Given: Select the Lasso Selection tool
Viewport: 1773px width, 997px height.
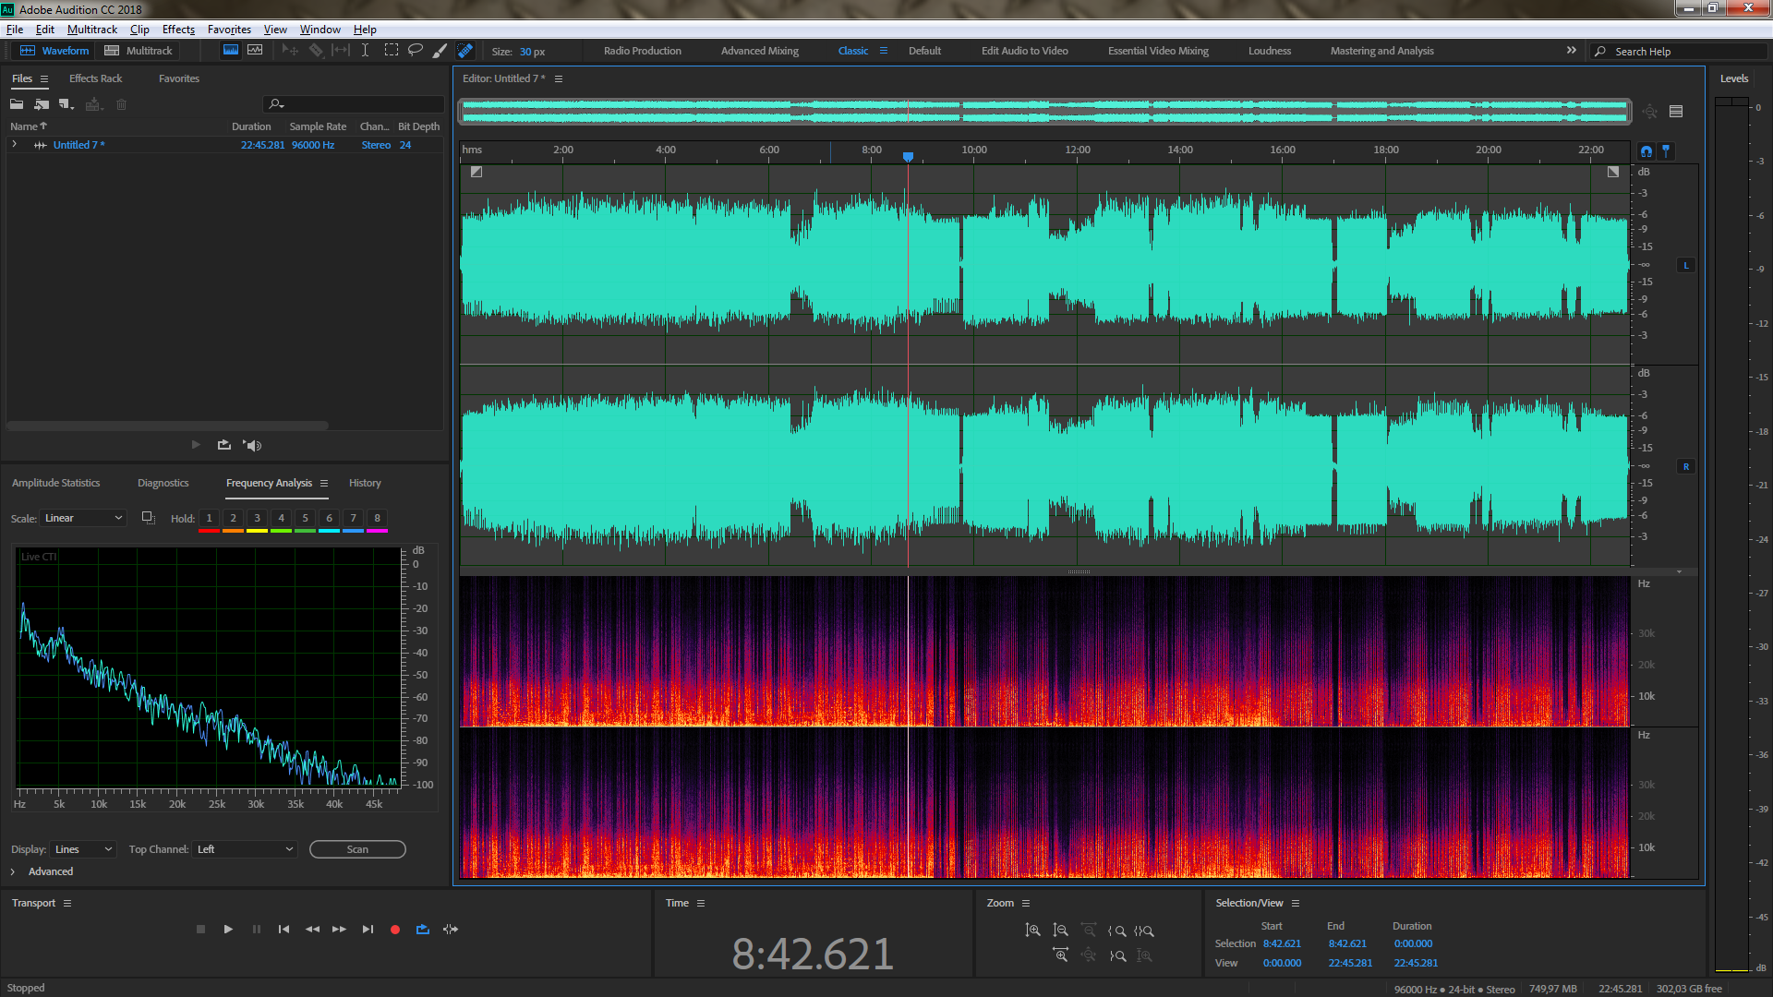Looking at the screenshot, I should [x=416, y=51].
